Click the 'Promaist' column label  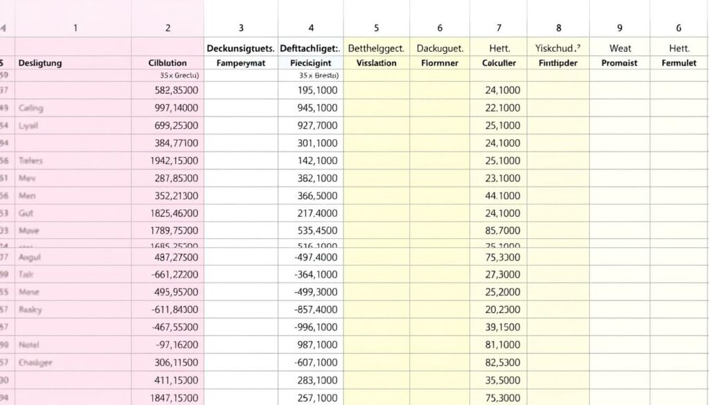pos(620,63)
